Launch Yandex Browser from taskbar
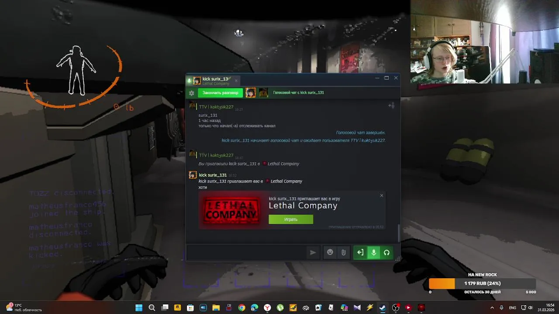 (267, 308)
